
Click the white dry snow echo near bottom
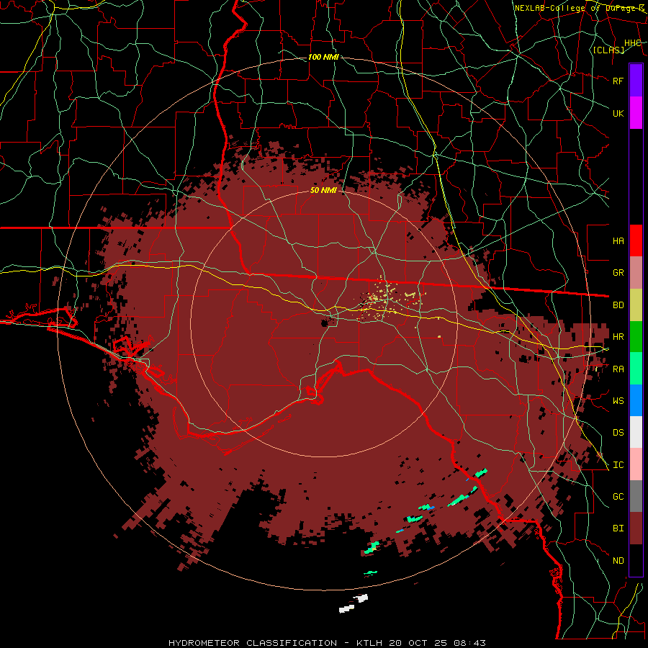pos(354,603)
